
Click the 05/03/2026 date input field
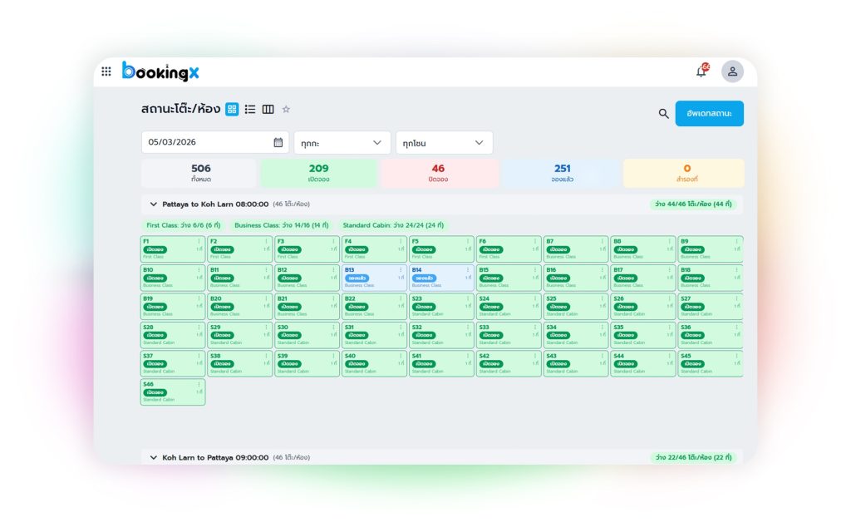tap(208, 143)
